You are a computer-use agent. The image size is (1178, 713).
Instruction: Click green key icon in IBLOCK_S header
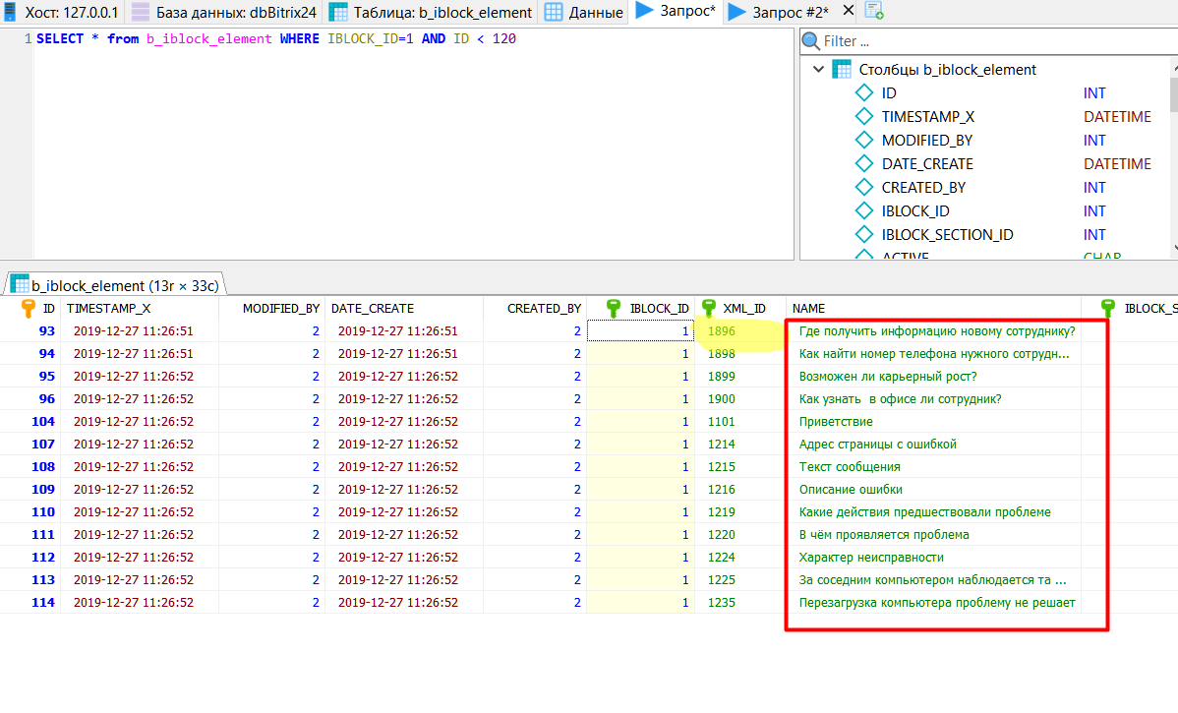point(1107,307)
